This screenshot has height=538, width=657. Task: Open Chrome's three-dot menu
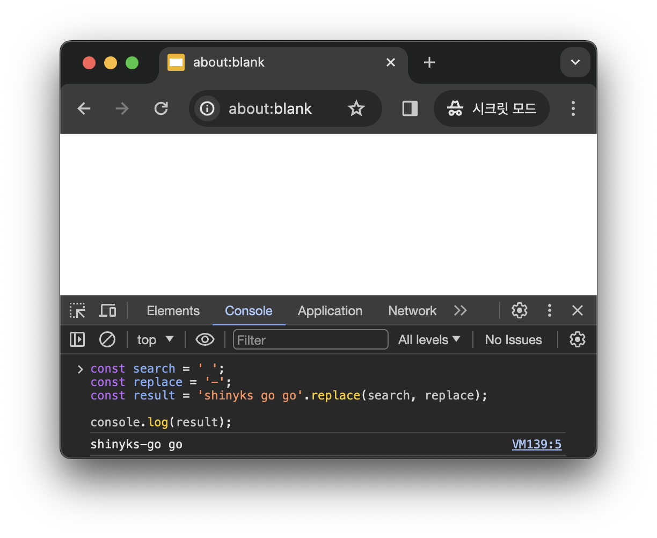point(573,108)
